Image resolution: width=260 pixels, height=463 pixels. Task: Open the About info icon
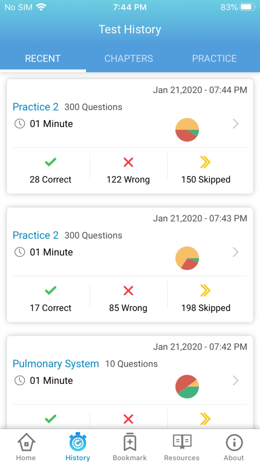pyautogui.click(x=234, y=442)
